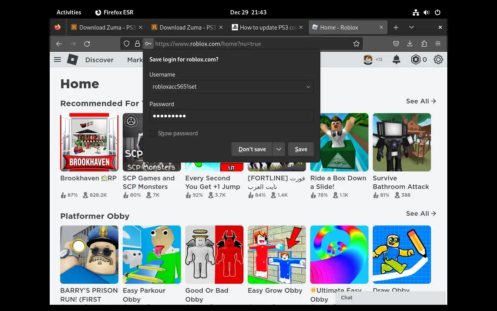Open Easy Grow Obby thumbnail
The height and width of the screenshot is (311, 497).
point(277,255)
